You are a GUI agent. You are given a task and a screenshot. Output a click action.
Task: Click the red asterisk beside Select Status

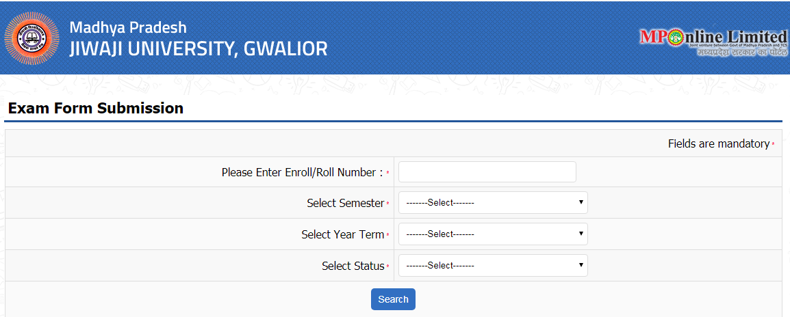(387, 266)
